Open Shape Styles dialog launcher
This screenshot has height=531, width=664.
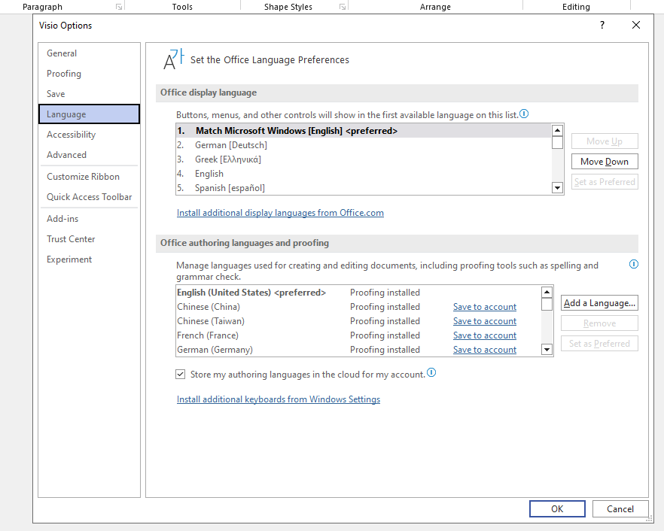click(x=342, y=7)
